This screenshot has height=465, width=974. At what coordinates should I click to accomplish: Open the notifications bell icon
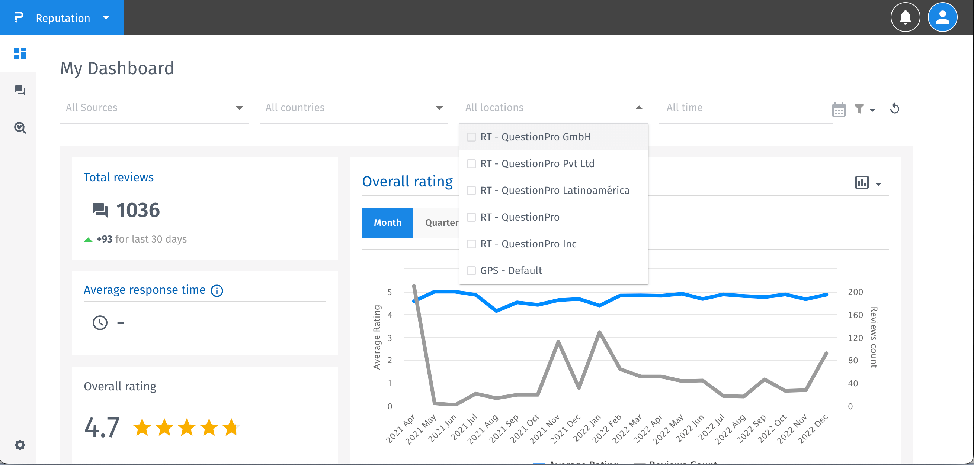click(905, 17)
